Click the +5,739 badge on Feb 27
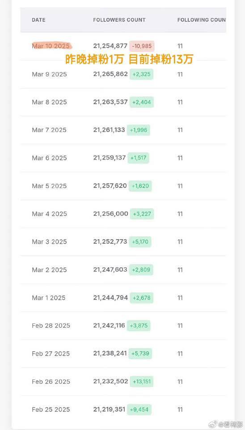This screenshot has height=430, width=245. [x=140, y=354]
